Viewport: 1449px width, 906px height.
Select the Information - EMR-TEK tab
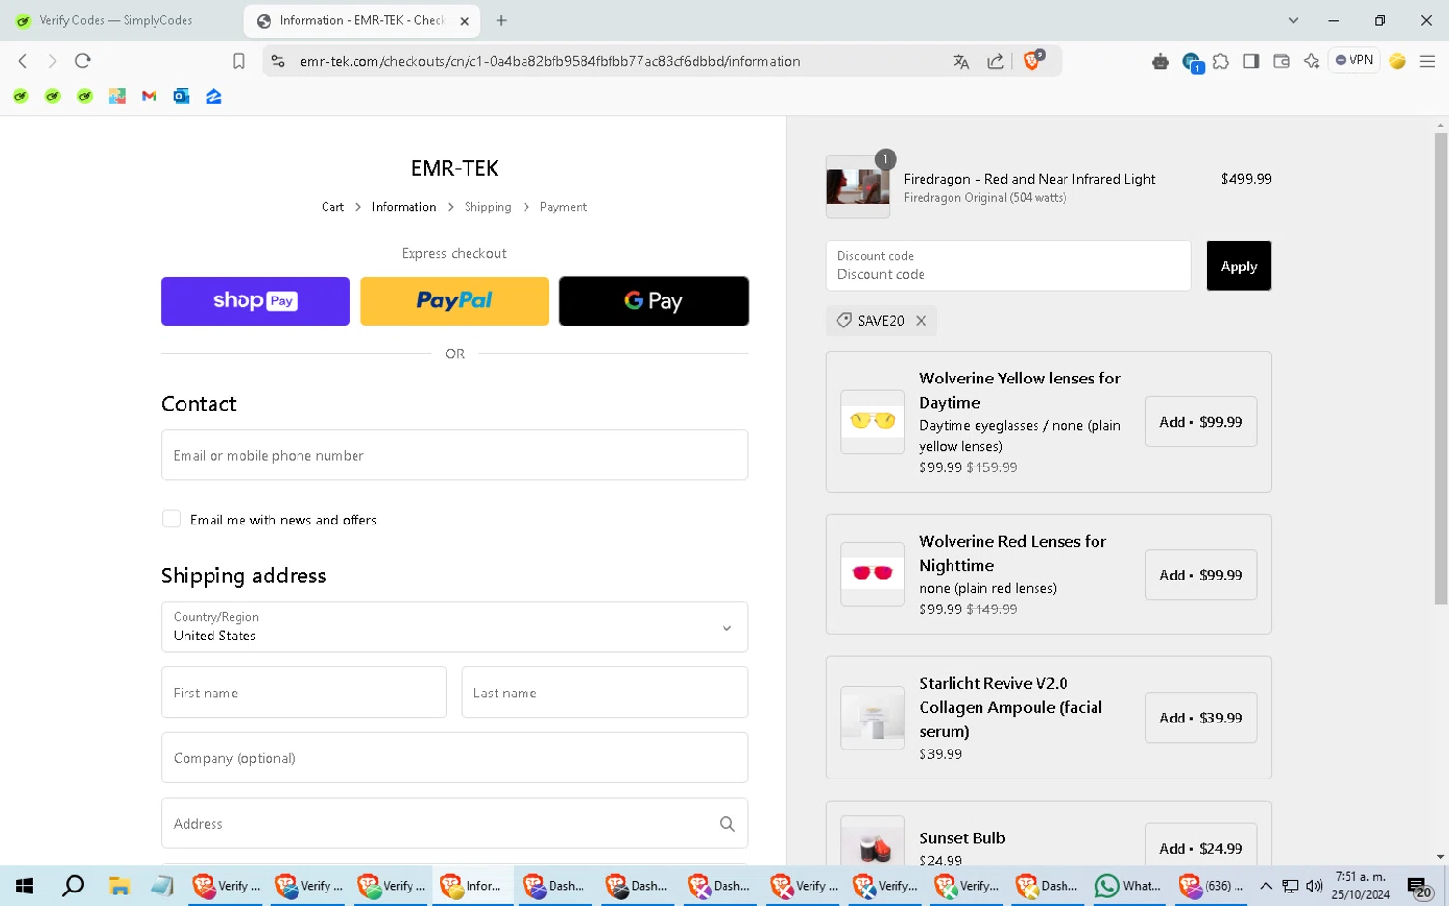[x=362, y=20]
